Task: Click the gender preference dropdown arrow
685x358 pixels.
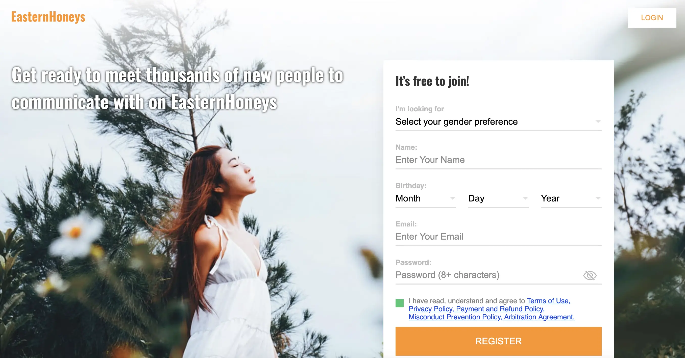Action: tap(598, 122)
